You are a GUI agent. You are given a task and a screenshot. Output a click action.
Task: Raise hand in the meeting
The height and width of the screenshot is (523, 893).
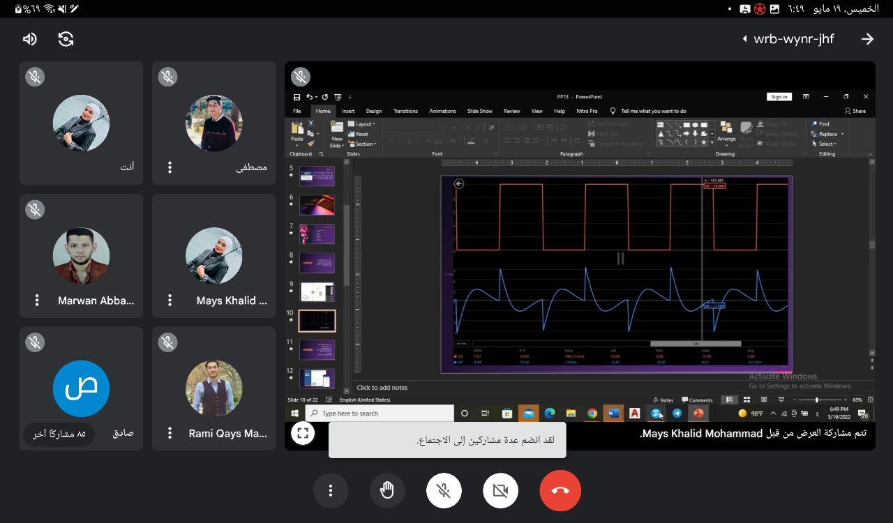[387, 490]
